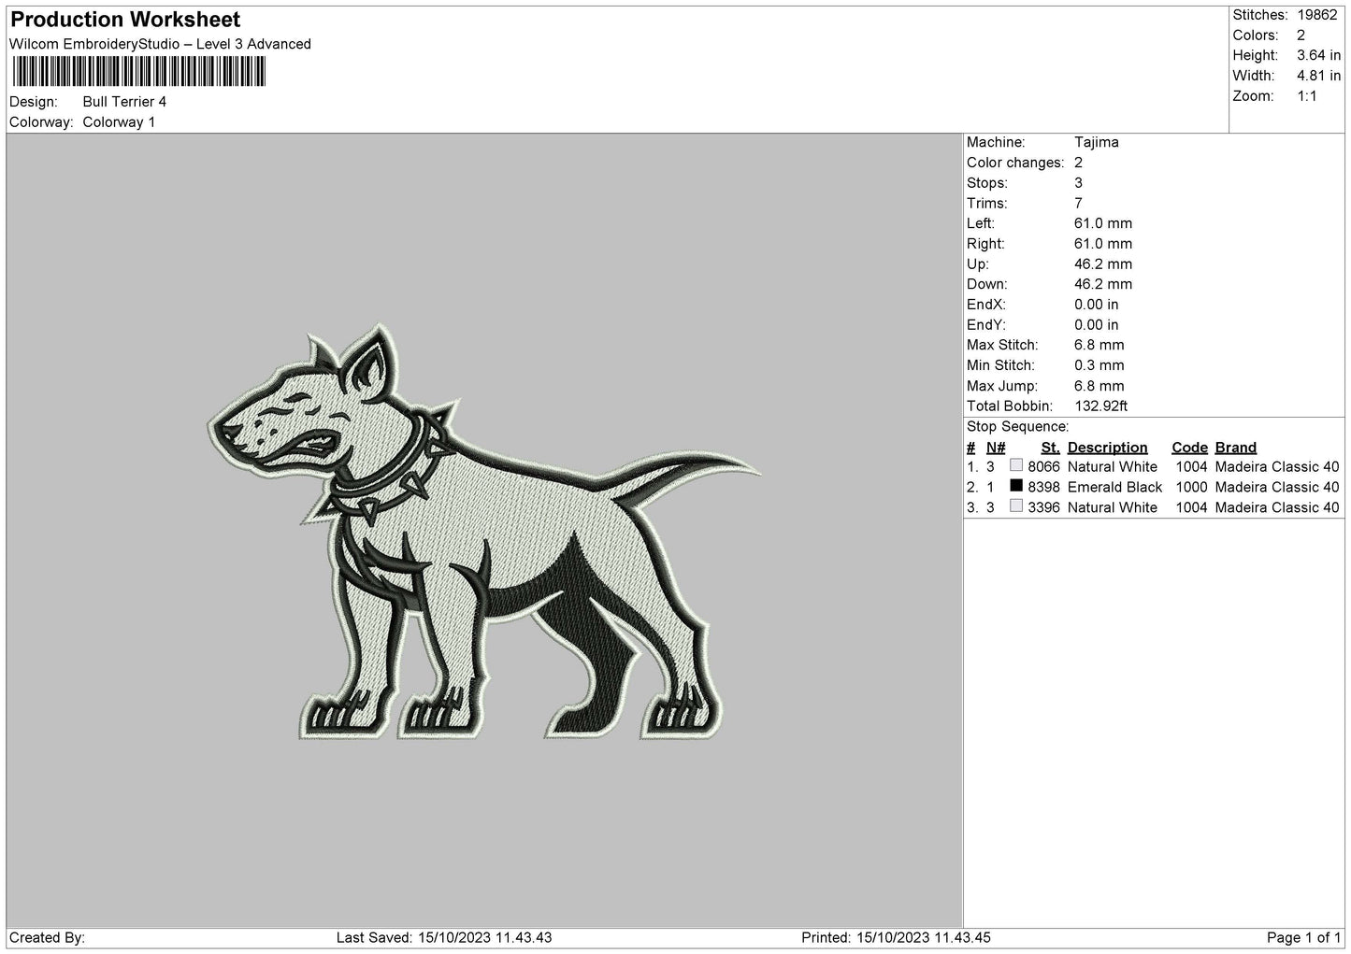Screen dimensions: 1351x954
Task: Click the 'Emerald Black' description text
Action: (x=1114, y=488)
